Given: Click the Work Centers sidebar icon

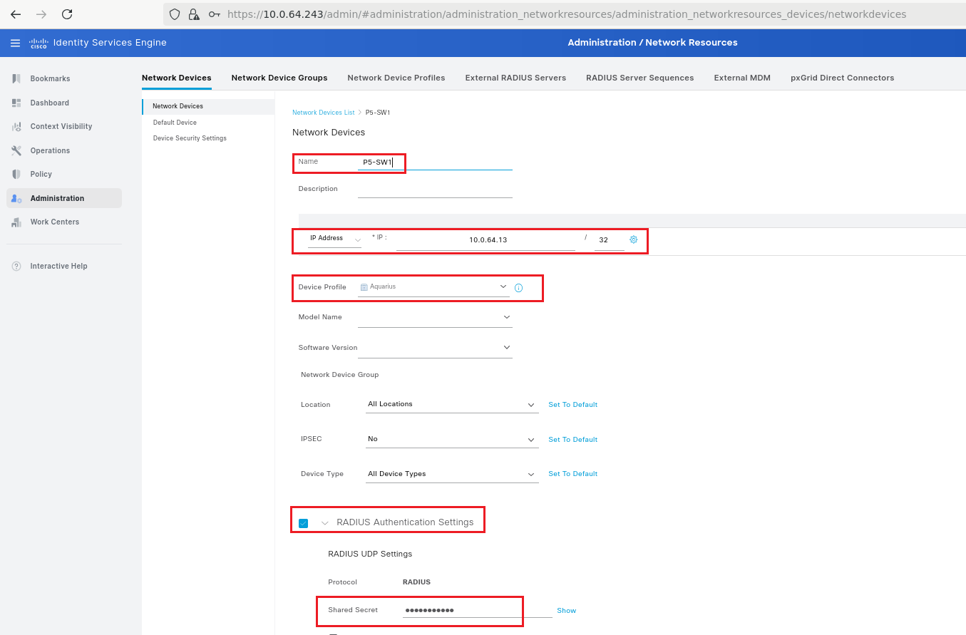Looking at the screenshot, I should [16, 222].
